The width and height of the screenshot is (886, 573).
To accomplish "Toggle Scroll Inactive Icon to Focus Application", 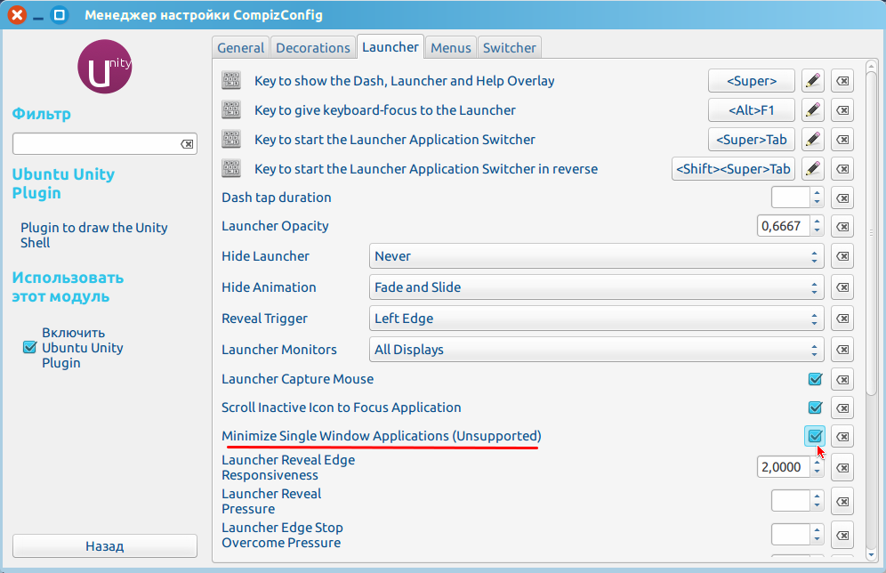I will coord(815,408).
